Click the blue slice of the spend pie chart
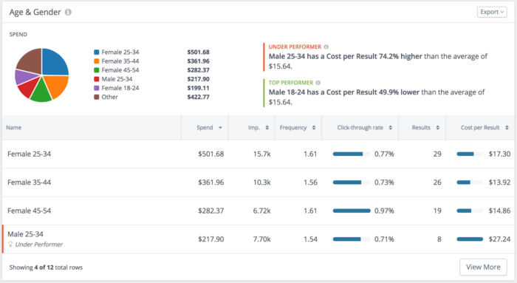This screenshot has width=517, height=283. click(55, 63)
